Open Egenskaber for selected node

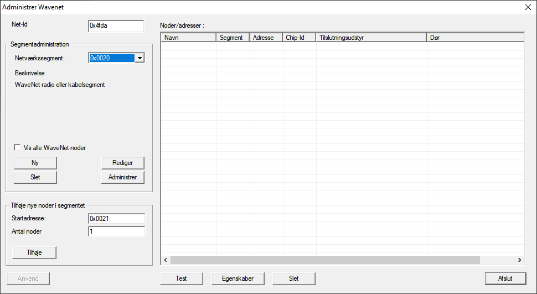point(237,278)
